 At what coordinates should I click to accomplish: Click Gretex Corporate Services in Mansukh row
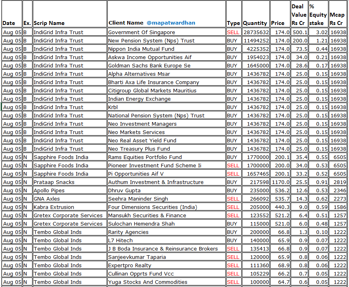(70, 216)
